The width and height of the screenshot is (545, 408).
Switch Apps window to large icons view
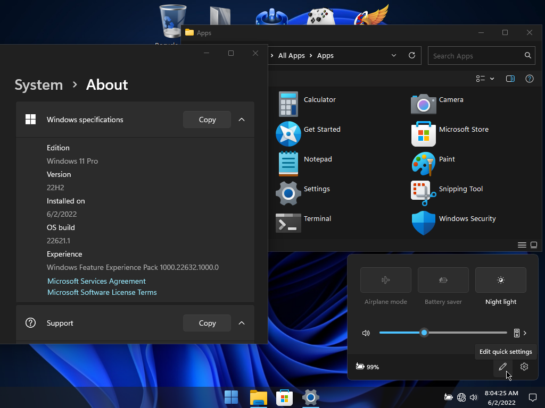pos(534,245)
